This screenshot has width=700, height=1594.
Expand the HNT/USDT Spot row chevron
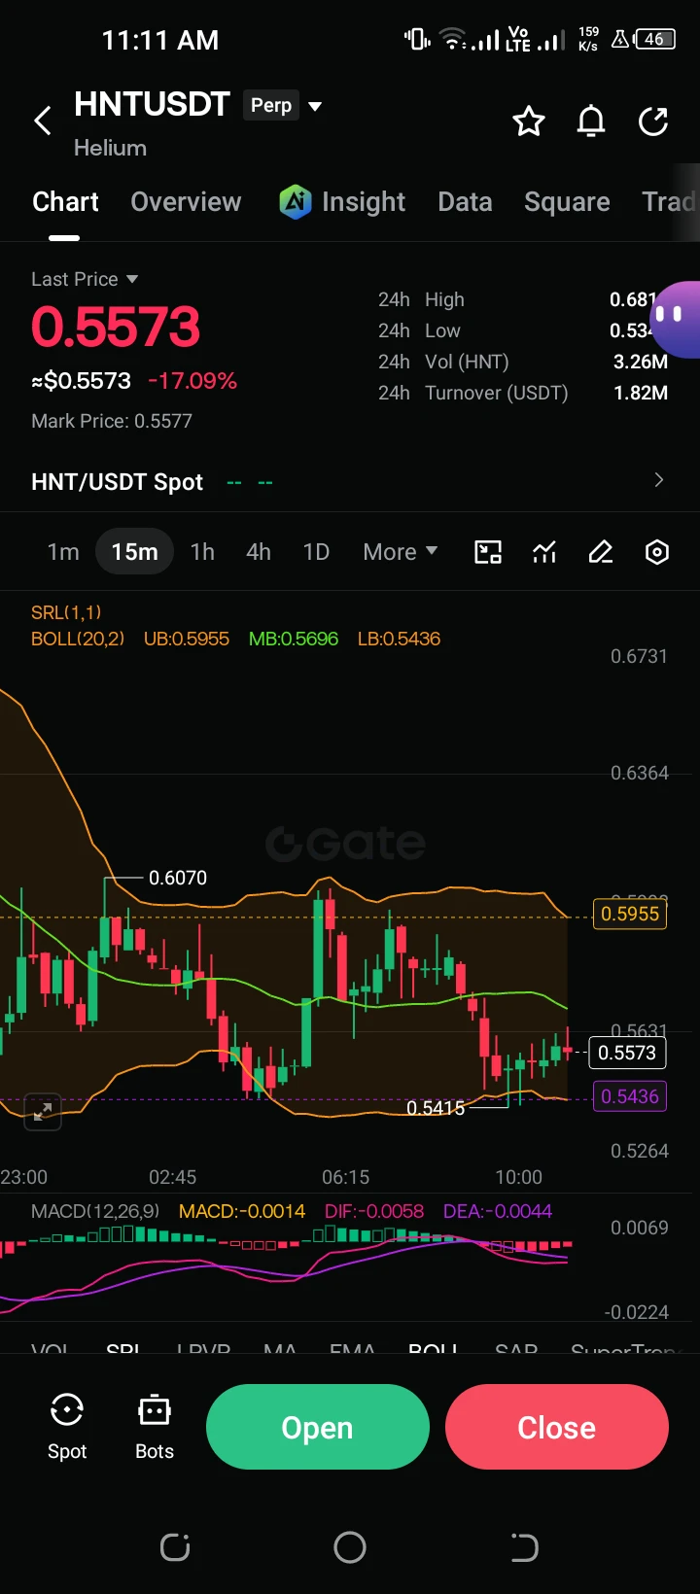tap(658, 480)
